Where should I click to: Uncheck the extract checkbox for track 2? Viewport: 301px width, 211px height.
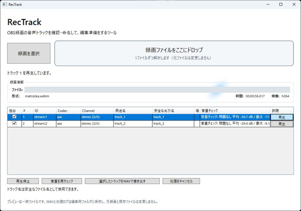15,123
